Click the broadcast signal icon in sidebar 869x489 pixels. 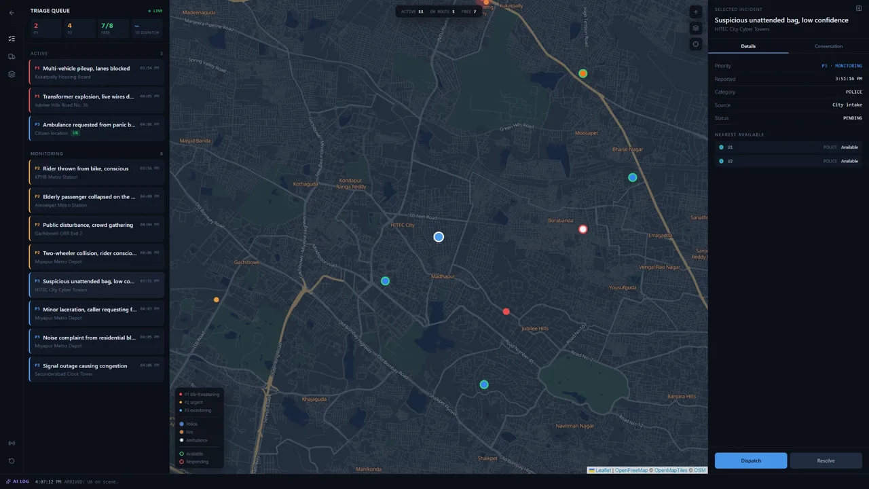[12, 443]
